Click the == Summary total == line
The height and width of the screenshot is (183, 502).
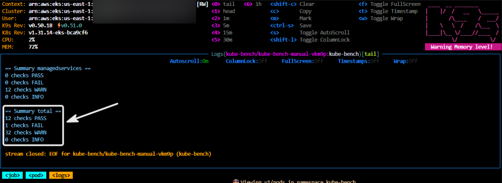pyautogui.click(x=33, y=111)
